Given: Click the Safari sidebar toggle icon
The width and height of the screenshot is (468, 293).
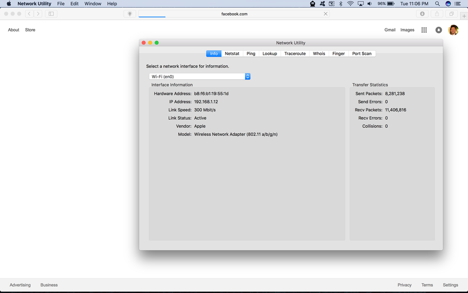Looking at the screenshot, I should pos(51,14).
